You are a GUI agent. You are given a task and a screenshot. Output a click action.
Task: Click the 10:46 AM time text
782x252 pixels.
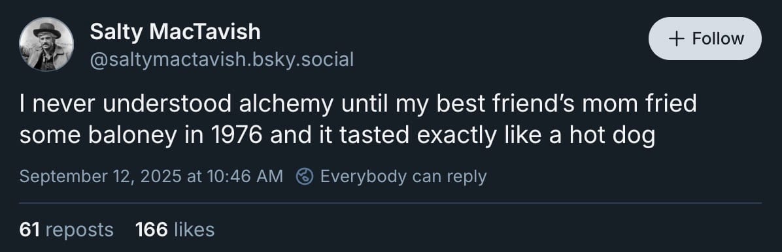[244, 176]
